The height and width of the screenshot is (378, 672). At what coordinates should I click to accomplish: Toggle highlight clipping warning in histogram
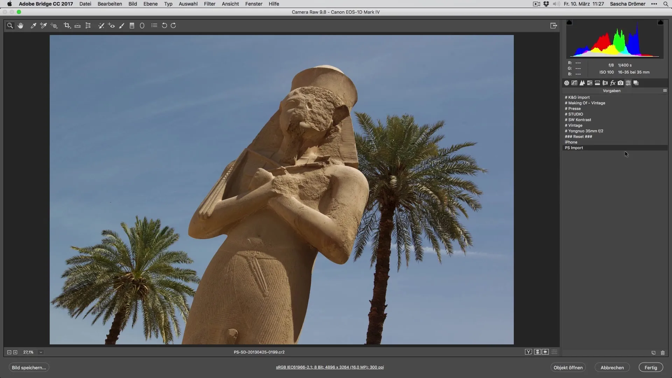(x=660, y=23)
